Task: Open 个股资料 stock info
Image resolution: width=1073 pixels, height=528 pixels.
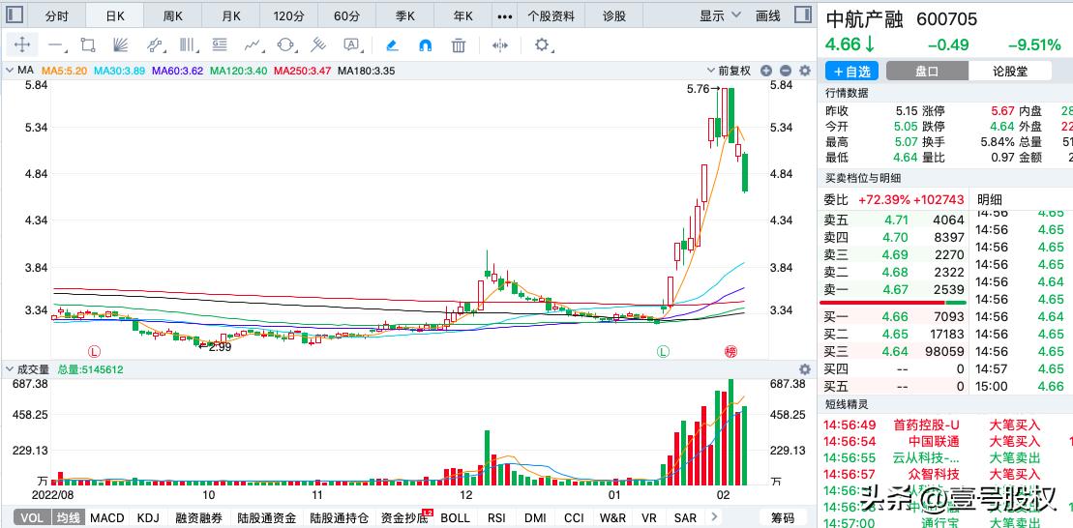Action: click(551, 15)
